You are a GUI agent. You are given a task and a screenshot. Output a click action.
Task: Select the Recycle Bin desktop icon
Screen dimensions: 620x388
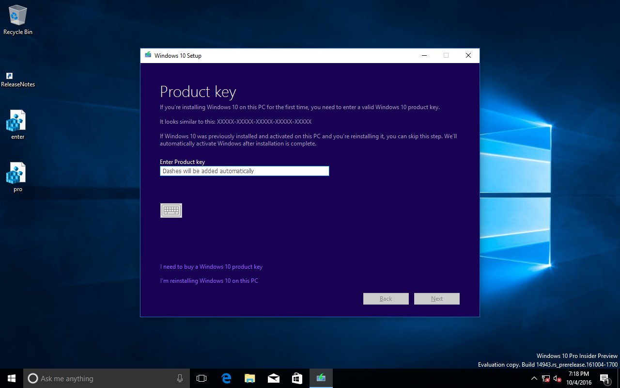18,20
